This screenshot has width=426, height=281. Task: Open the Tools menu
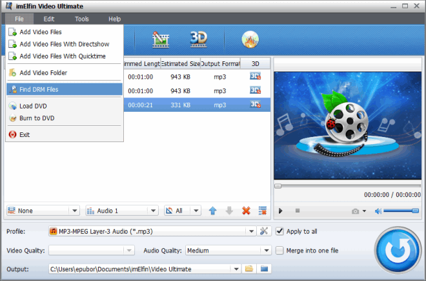pos(82,19)
